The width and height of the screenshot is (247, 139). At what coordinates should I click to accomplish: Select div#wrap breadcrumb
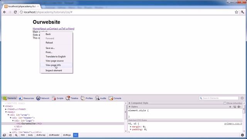click(x=41, y=135)
